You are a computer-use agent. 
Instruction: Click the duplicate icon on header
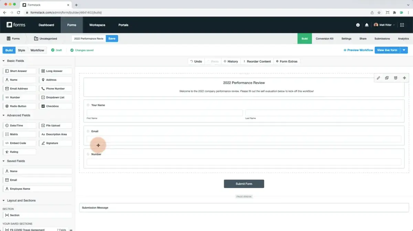coord(387,78)
